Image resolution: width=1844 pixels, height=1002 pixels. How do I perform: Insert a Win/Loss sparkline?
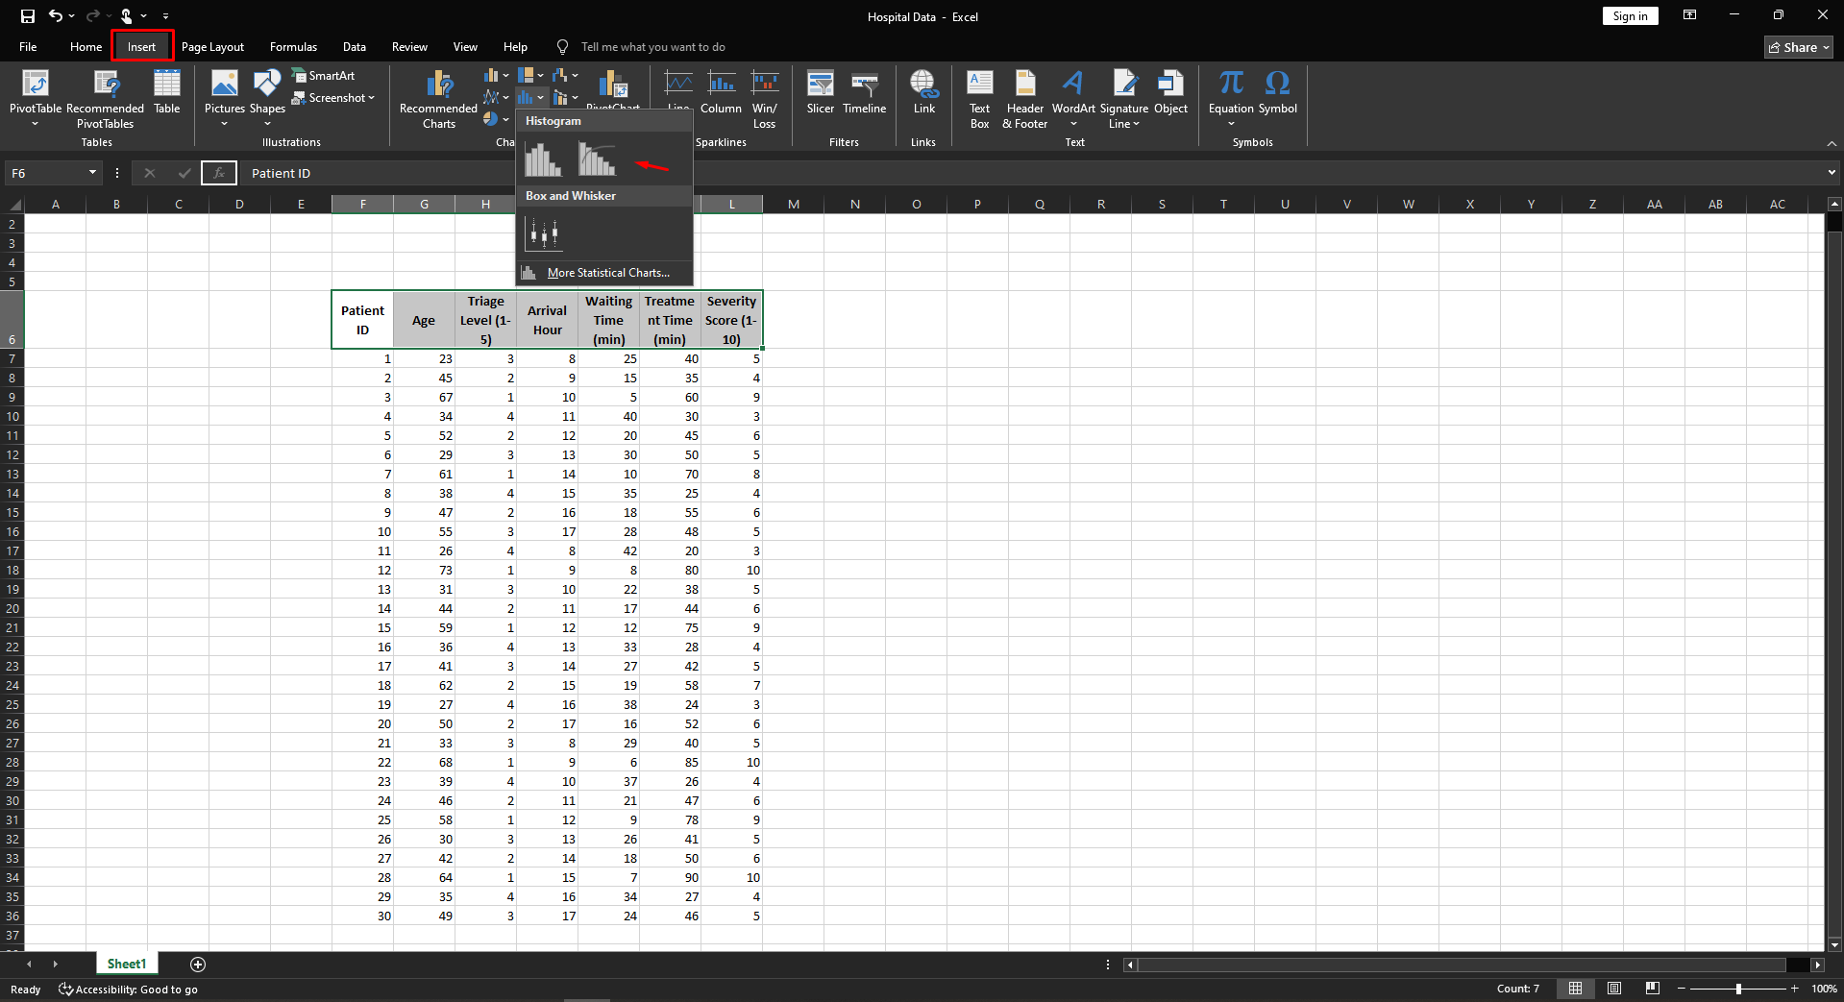pos(765,99)
